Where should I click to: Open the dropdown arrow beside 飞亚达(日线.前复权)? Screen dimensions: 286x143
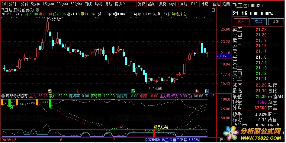pos(37,10)
